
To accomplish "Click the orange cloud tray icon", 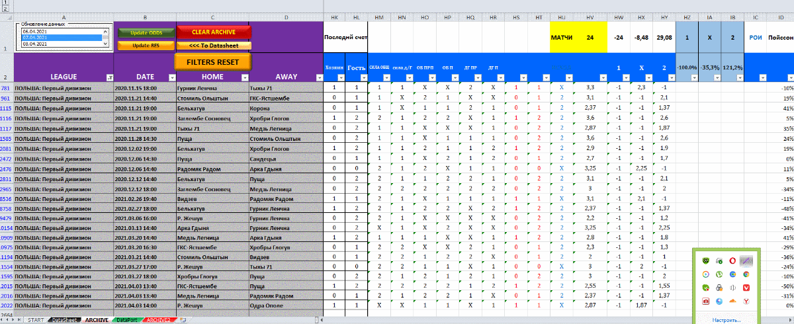I will pyautogui.click(x=732, y=301).
